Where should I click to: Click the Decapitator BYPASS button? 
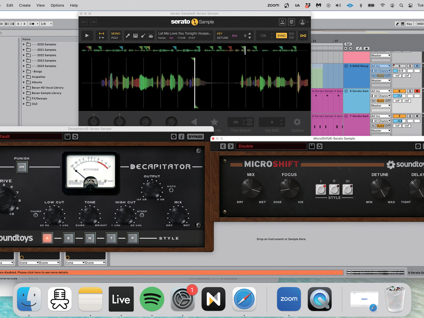195,136
